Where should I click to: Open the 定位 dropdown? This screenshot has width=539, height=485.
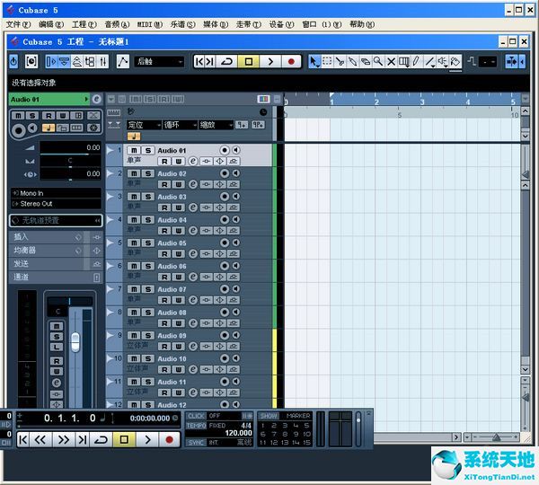(144, 125)
